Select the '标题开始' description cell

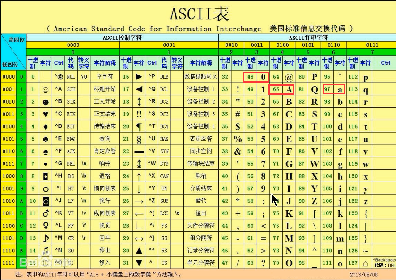[x=105, y=89]
